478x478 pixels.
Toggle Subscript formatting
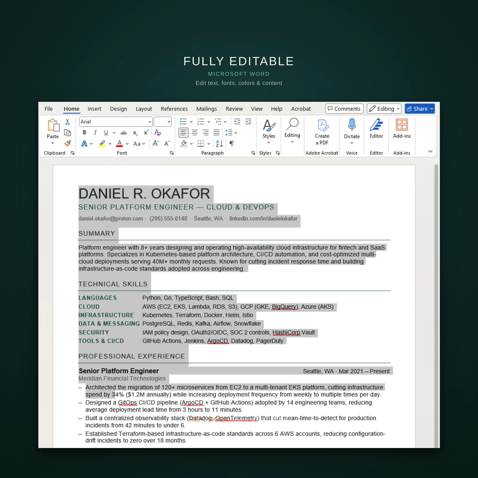tap(135, 133)
